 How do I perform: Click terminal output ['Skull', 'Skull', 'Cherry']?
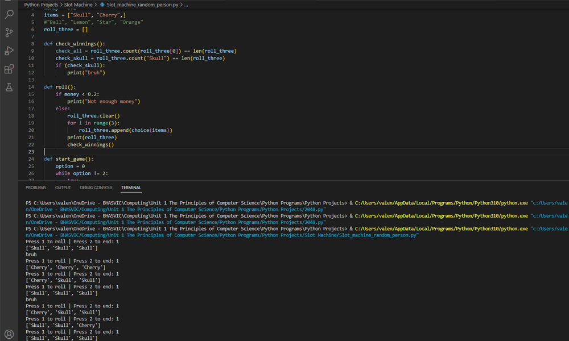[x=63, y=326]
